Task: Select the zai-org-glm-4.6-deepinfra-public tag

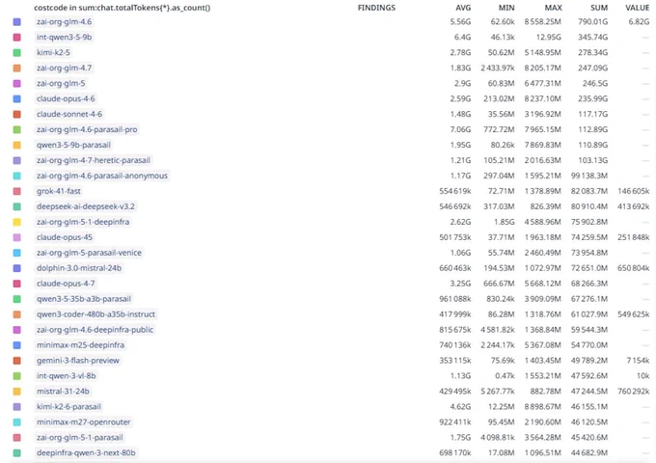Action: click(95, 330)
